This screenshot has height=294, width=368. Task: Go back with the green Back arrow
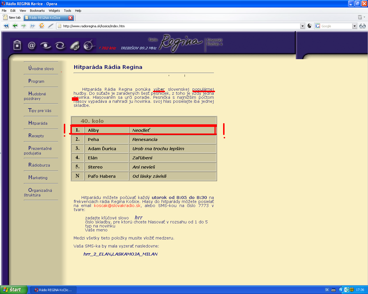[15, 26]
